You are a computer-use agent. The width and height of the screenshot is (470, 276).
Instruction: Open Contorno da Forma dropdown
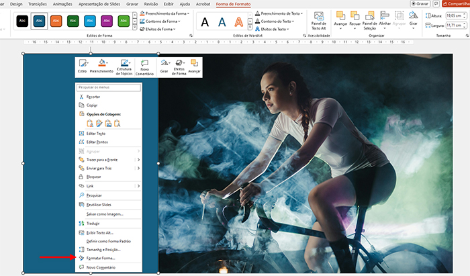click(x=160, y=21)
